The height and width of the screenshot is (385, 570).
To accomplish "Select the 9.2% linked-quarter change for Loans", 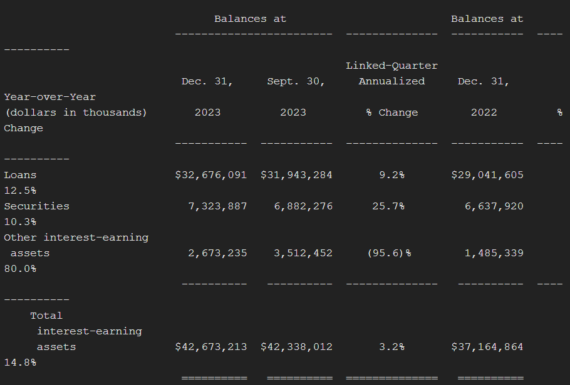I will click(x=391, y=175).
